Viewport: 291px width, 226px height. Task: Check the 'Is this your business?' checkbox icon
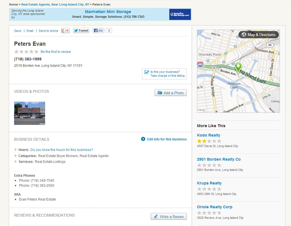[x=147, y=72]
